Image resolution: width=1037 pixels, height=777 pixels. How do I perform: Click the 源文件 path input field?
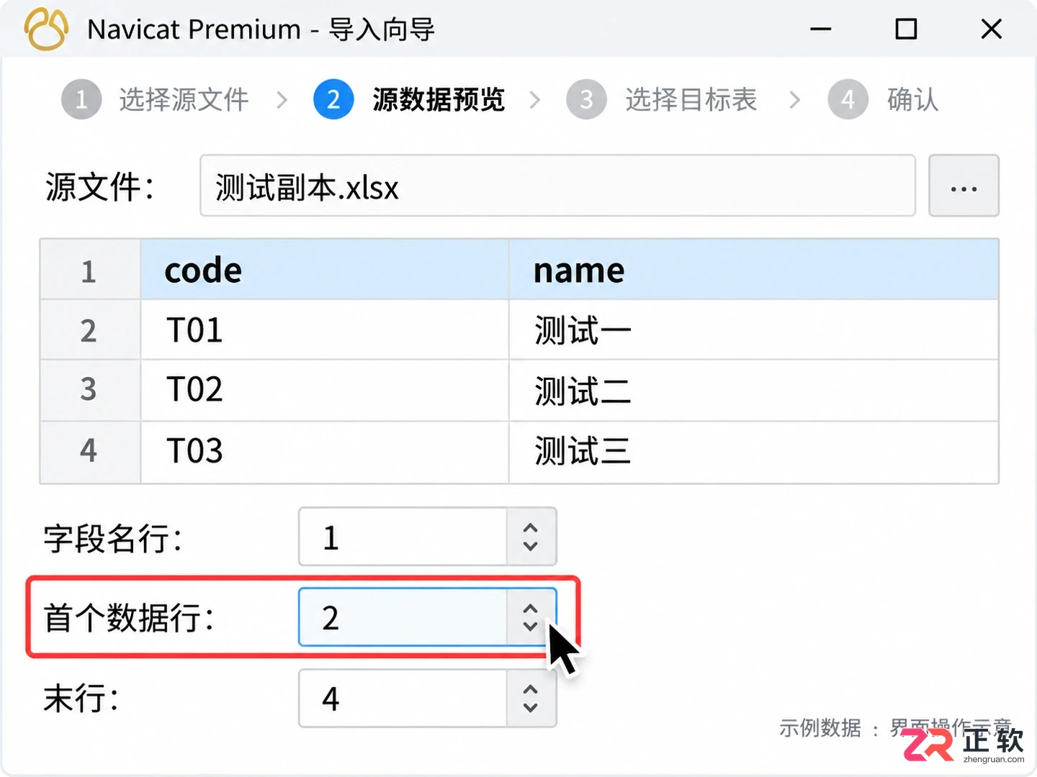point(557,186)
